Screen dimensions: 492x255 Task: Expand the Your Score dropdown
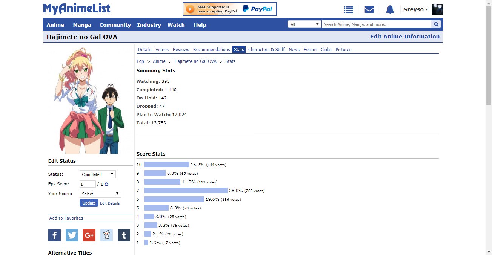coord(100,194)
